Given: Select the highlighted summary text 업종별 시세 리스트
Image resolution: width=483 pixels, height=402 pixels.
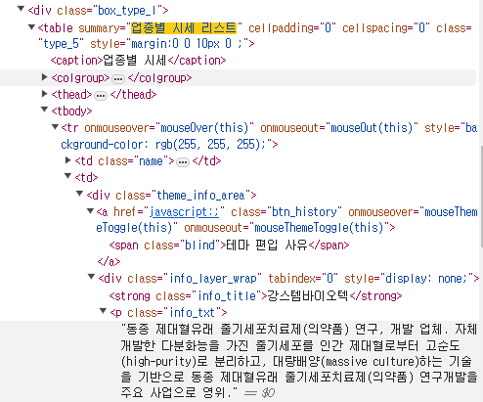Looking at the screenshot, I should 184,28.
